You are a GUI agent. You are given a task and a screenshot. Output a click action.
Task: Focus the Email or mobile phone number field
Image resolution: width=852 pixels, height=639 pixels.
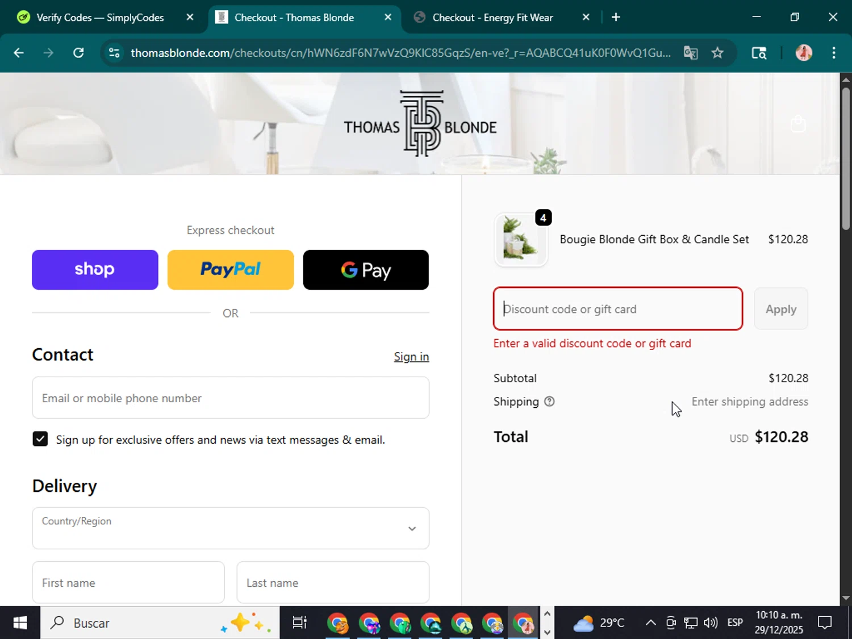[231, 398]
